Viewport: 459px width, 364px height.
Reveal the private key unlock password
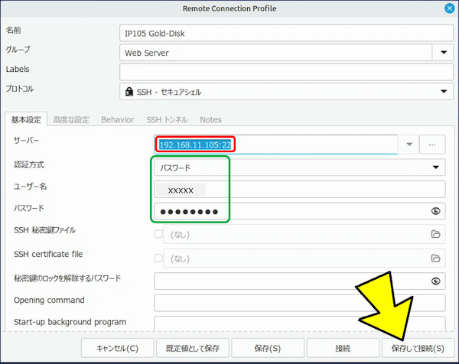(x=435, y=281)
